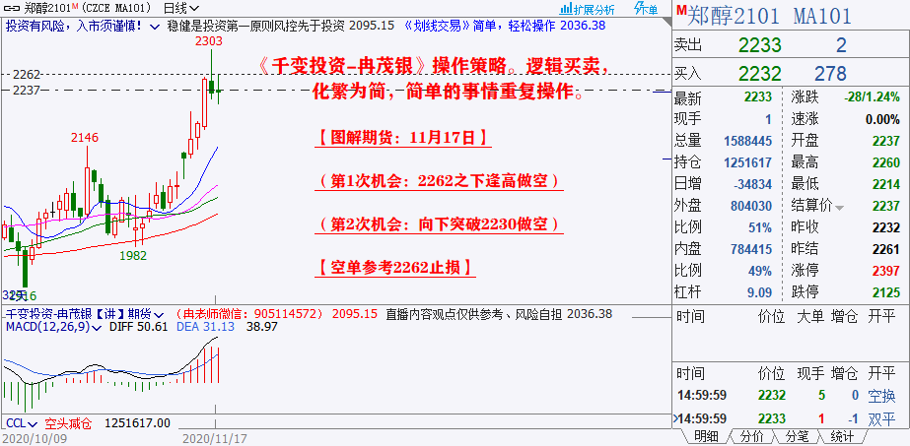Switch to the 分价 tab

coord(751,436)
